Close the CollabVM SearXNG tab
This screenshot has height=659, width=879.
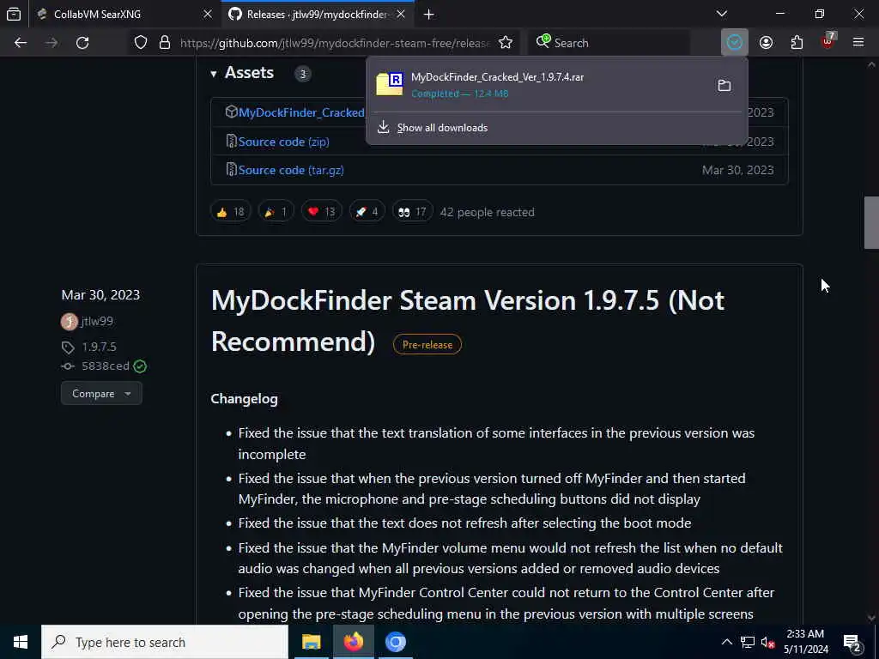point(207,15)
